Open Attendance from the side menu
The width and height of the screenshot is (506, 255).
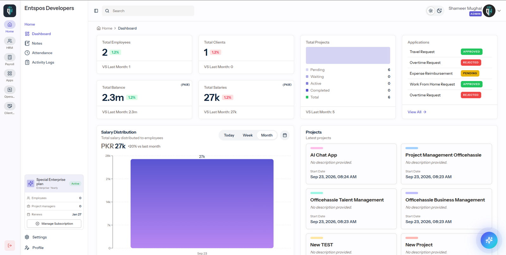42,53
